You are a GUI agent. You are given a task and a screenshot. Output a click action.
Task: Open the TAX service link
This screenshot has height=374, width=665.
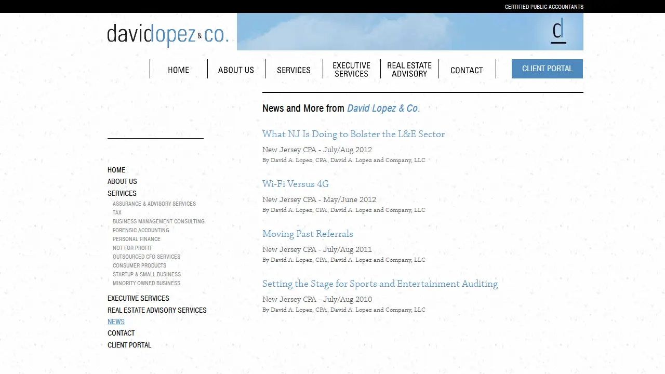point(117,212)
